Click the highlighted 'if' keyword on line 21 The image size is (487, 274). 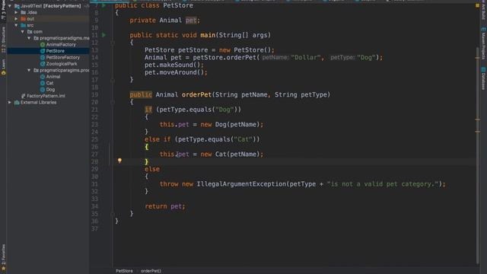(x=148, y=110)
